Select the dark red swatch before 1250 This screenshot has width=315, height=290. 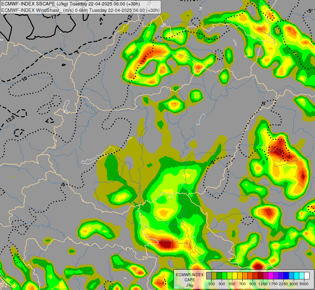pos(260,275)
